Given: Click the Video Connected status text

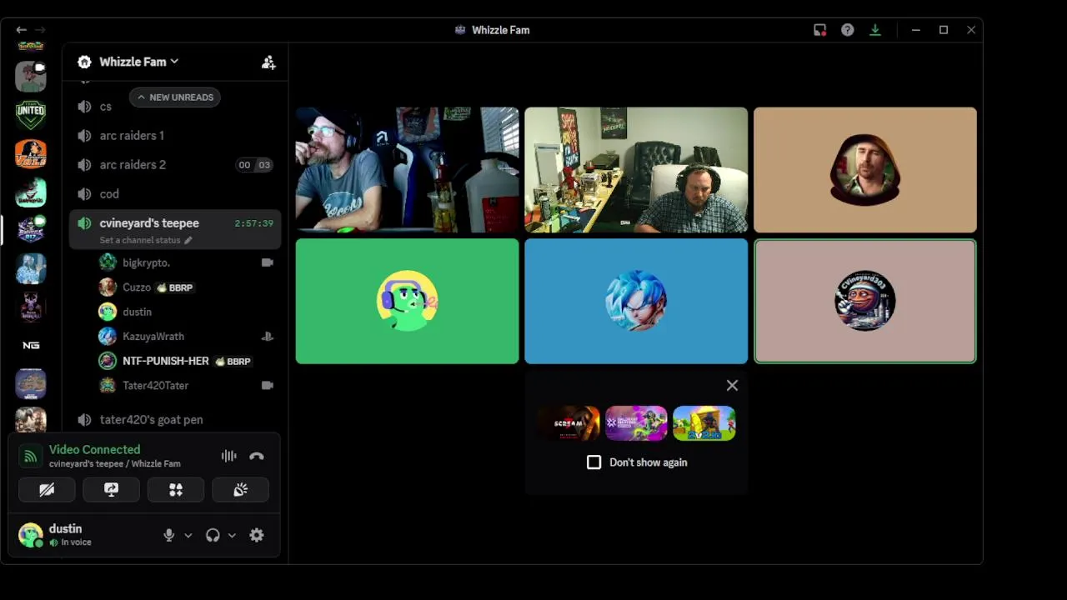Looking at the screenshot, I should coord(94,449).
